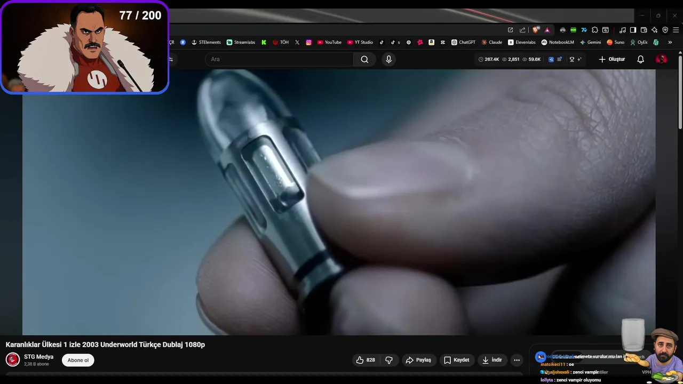The image size is (683, 384).
Task: Click the Brave Shields lion icon
Action: [536, 30]
